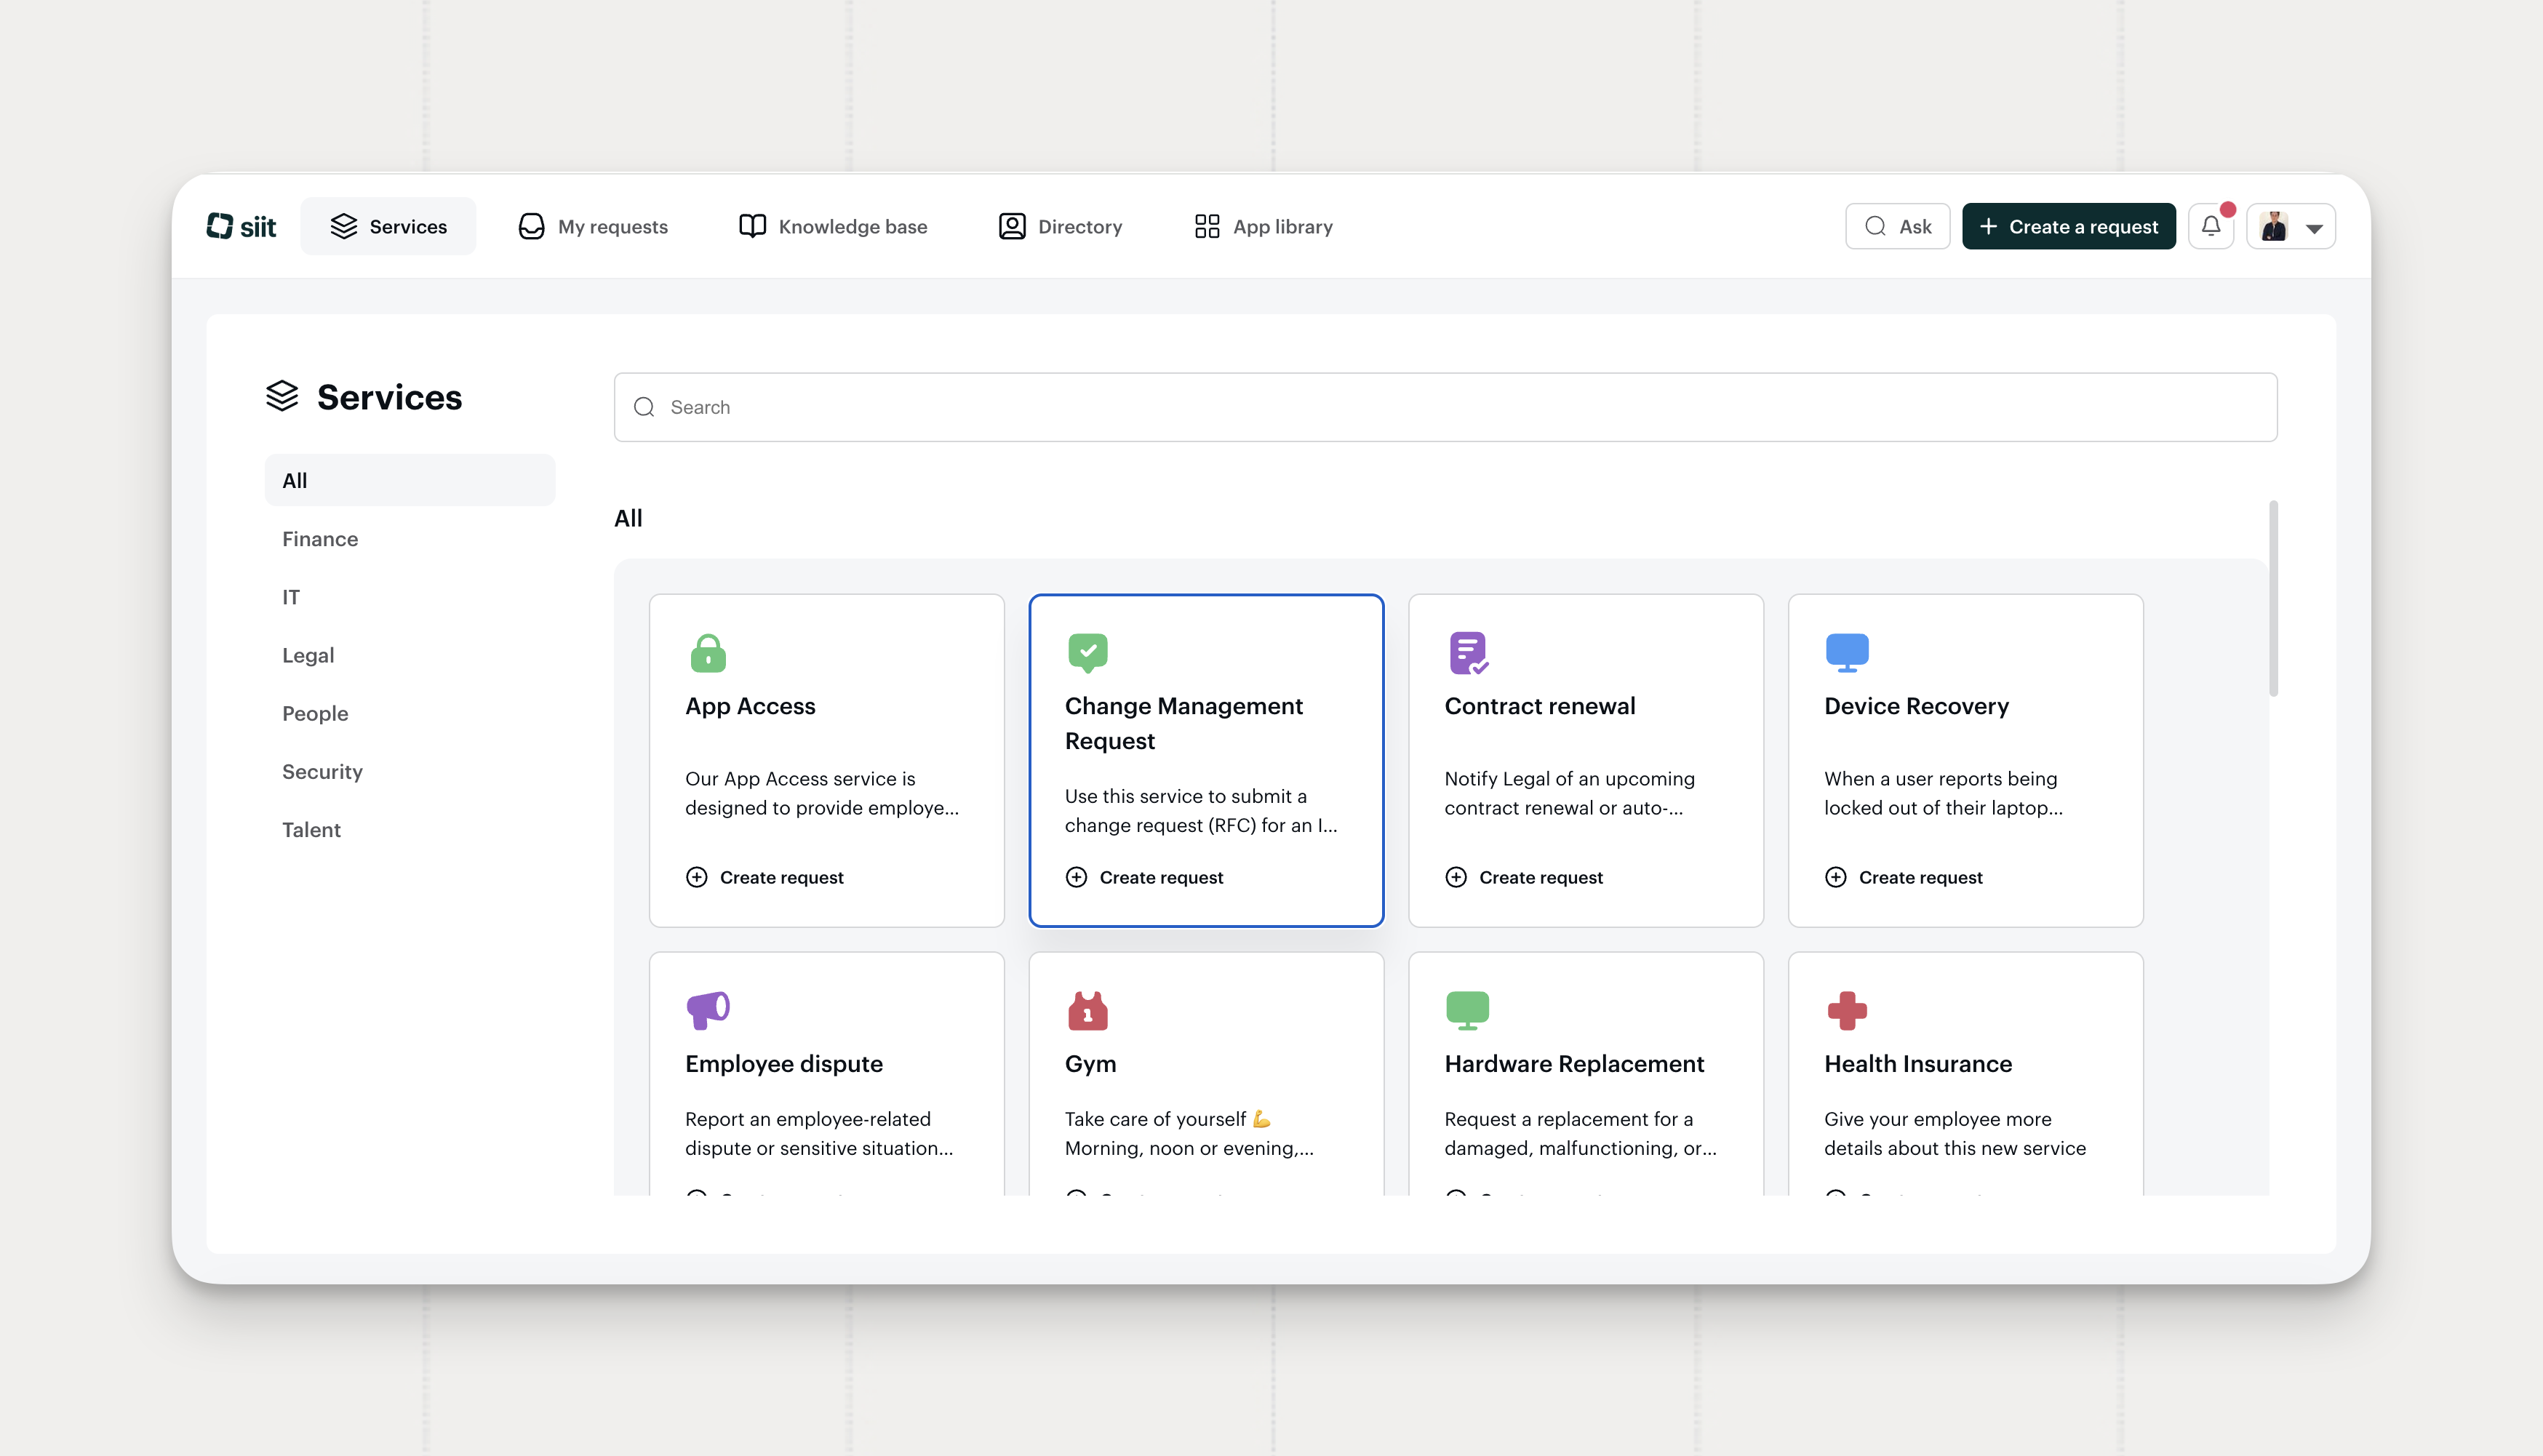Filter services by Security
This screenshot has height=1456, width=2543.
point(410,772)
